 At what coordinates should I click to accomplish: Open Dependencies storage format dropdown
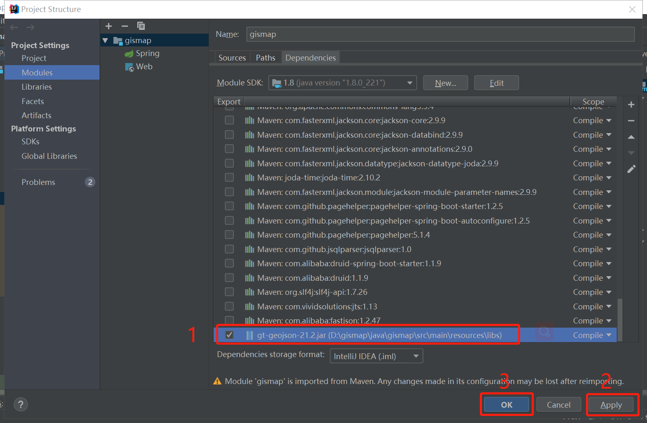pyautogui.click(x=376, y=356)
